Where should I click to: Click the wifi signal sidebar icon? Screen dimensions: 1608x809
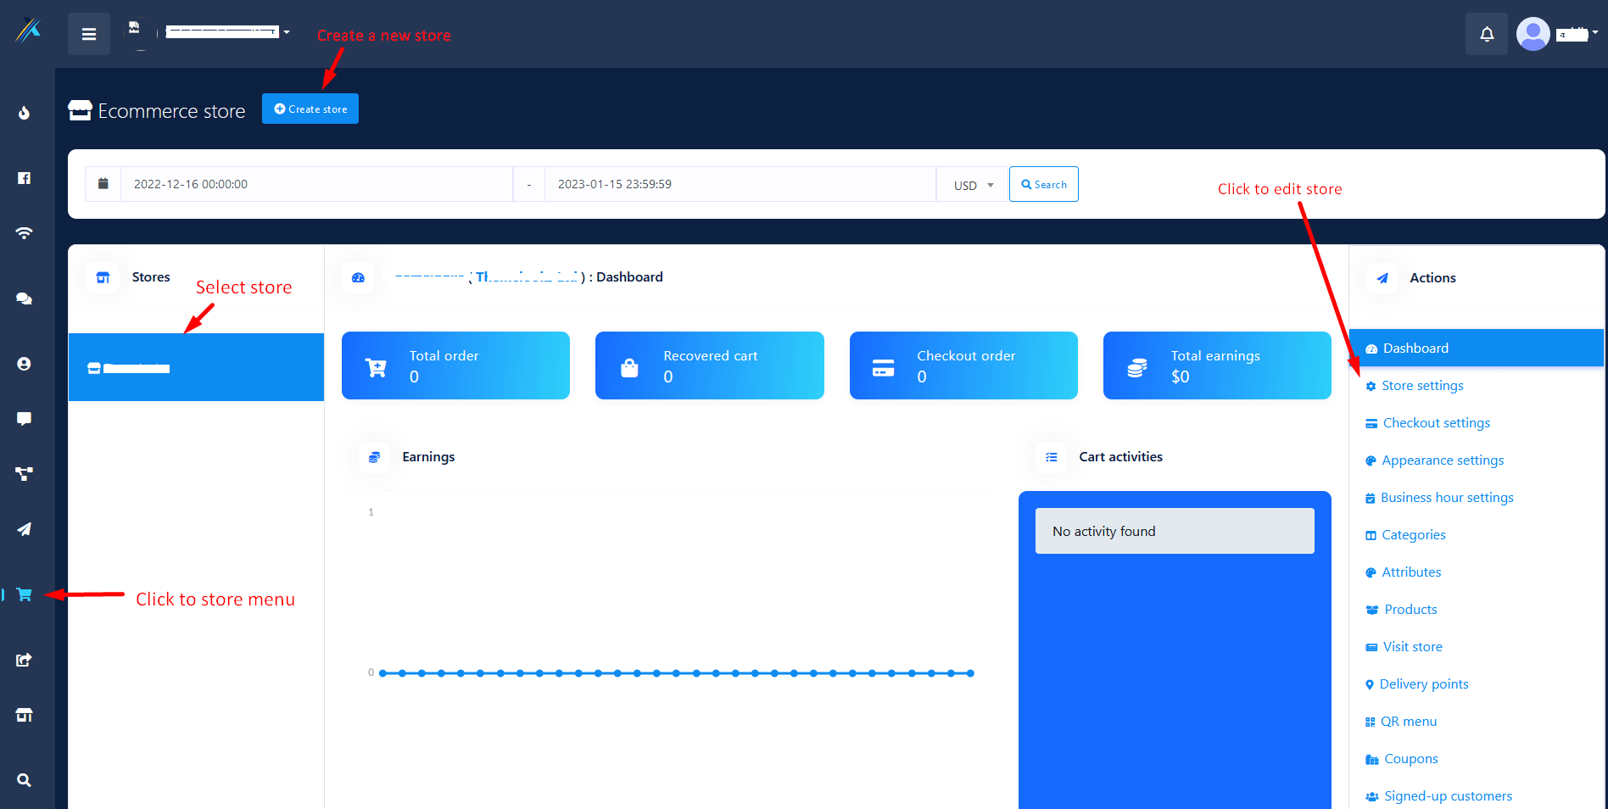(25, 233)
